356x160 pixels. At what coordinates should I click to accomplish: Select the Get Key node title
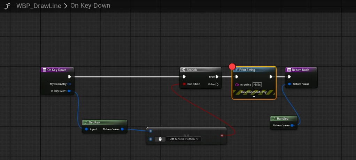[x=94, y=122]
